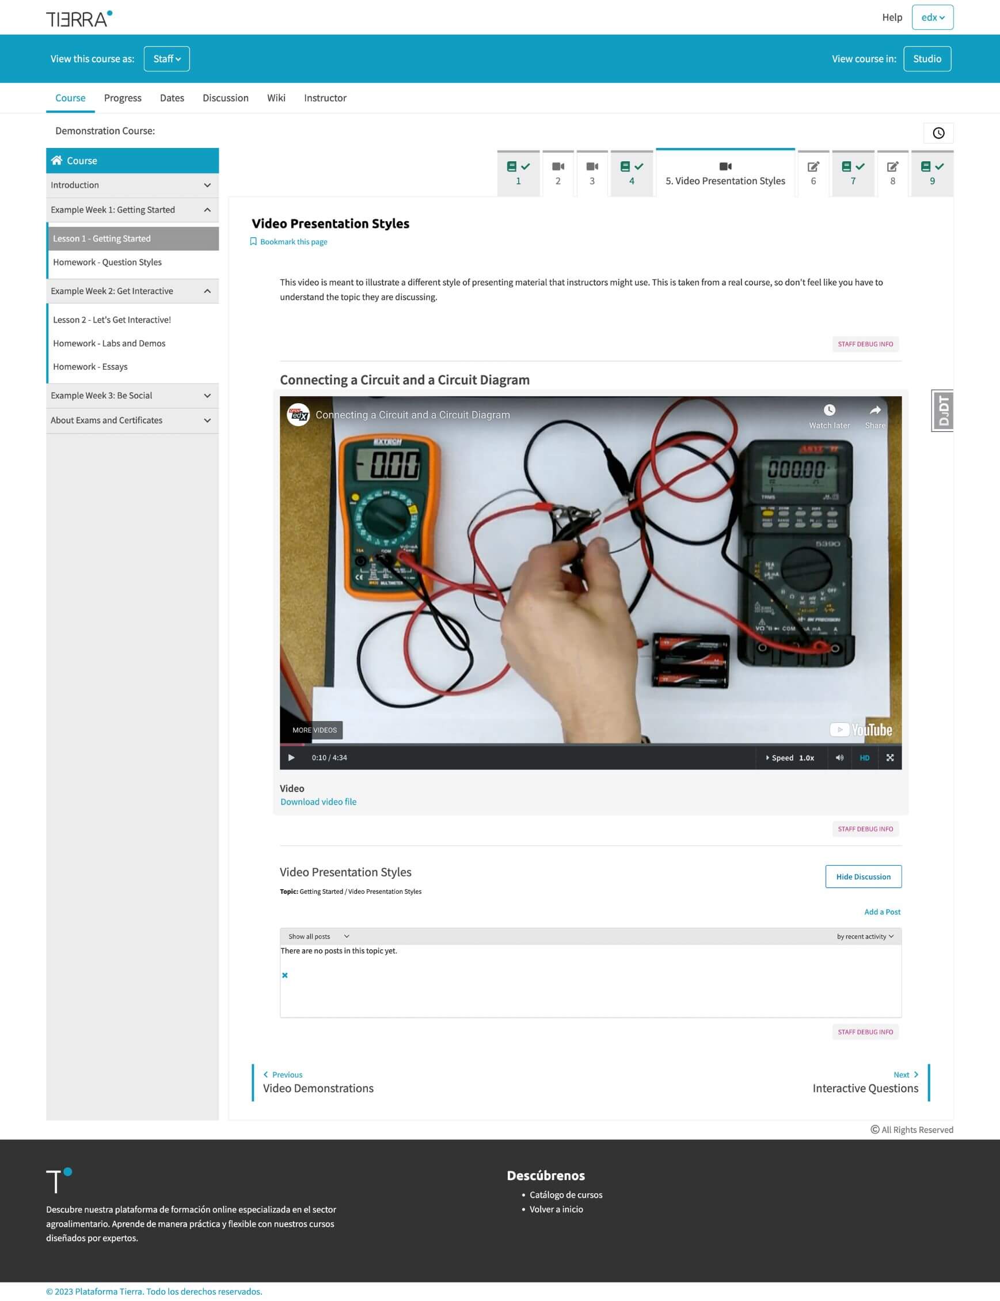Go to unit 1 in sequence bar

(x=518, y=173)
